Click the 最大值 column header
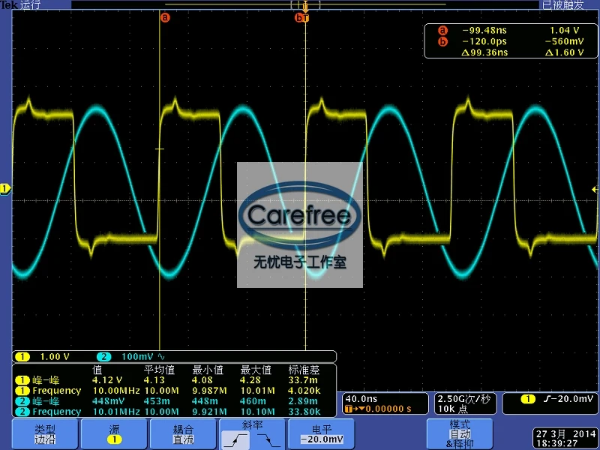 [x=256, y=370]
